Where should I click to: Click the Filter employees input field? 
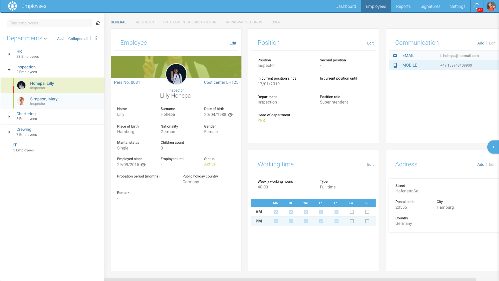pos(49,23)
